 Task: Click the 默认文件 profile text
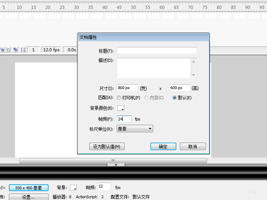point(141,197)
